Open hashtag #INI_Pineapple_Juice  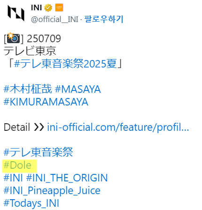pyautogui.click(x=52, y=190)
